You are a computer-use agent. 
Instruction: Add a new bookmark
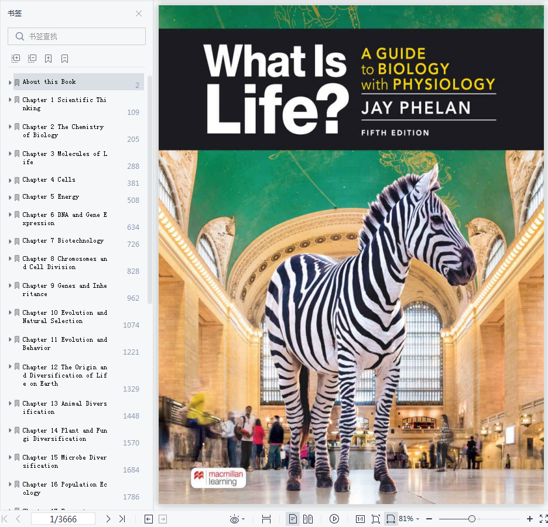48,59
